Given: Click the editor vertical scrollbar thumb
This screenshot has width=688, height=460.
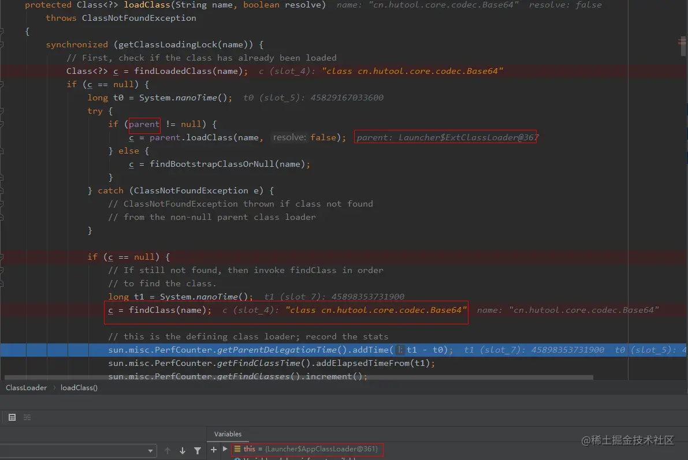Looking at the screenshot, I should click(x=683, y=47).
